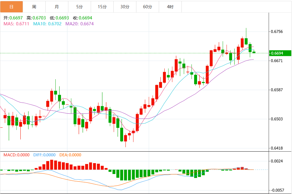Click the MA10: 0.6702 indicator label
The height and width of the screenshot is (194, 294).
47,24
